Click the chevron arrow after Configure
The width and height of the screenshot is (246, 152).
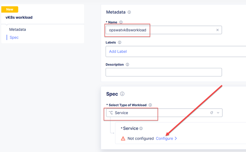click(x=176, y=139)
